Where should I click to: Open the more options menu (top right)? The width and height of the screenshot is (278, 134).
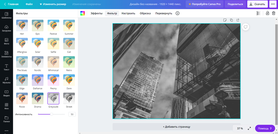coord(273,4)
